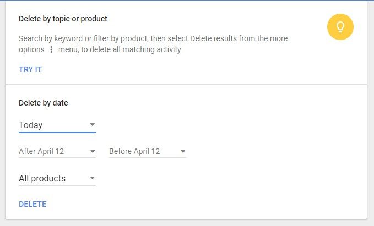Click the blue underline below Today
Viewport: 374px width, 226px height.
coord(57,132)
